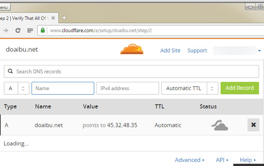Toggle the Cloudflare proxy cloud status icon
The height and width of the screenshot is (166, 264).
pyautogui.click(x=220, y=125)
